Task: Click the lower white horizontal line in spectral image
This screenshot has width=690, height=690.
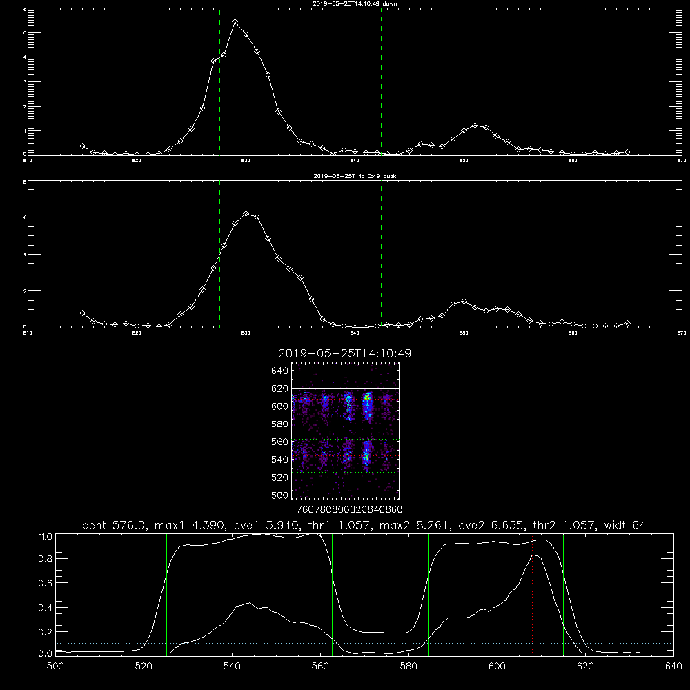Action: (346, 473)
